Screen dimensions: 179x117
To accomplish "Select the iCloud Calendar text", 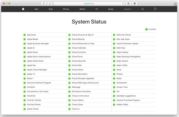I will (x=79, y=48).
